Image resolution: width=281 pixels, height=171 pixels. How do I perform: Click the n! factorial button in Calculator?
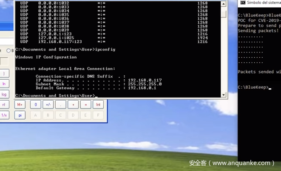(4, 105)
